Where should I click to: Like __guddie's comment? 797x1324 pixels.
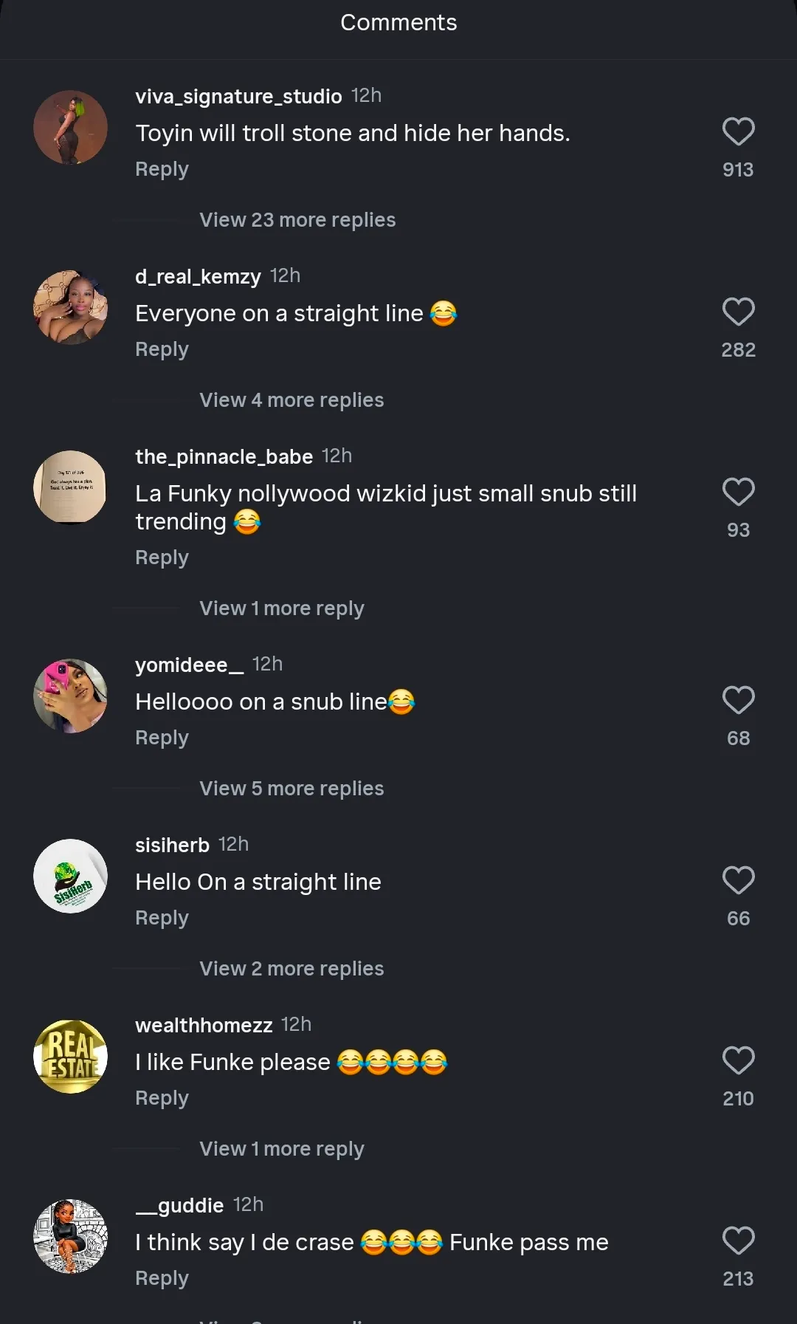[738, 1241]
